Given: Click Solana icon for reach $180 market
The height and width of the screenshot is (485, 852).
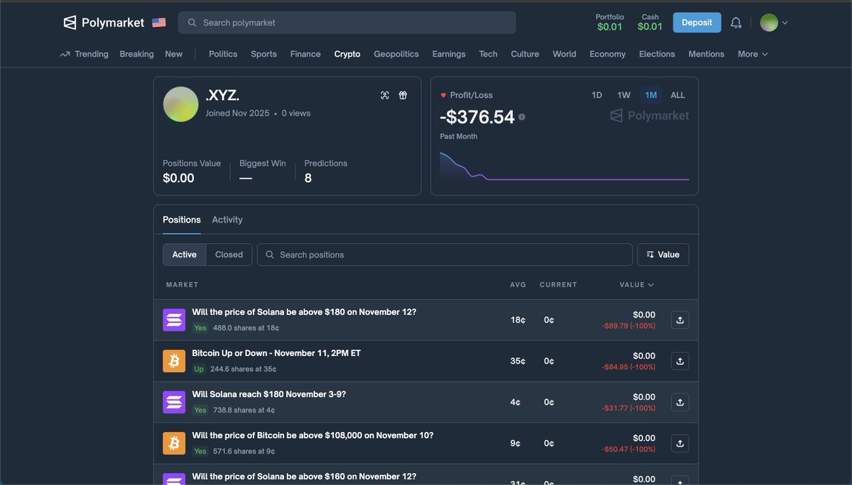Looking at the screenshot, I should [x=174, y=402].
